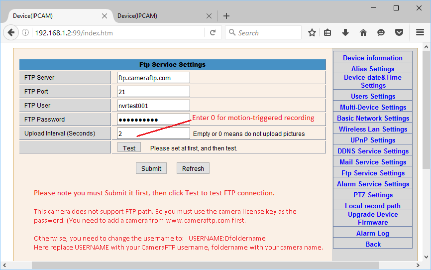The image size is (431, 270).
Task: Open a new tab with the plus icon
Action: point(226,16)
